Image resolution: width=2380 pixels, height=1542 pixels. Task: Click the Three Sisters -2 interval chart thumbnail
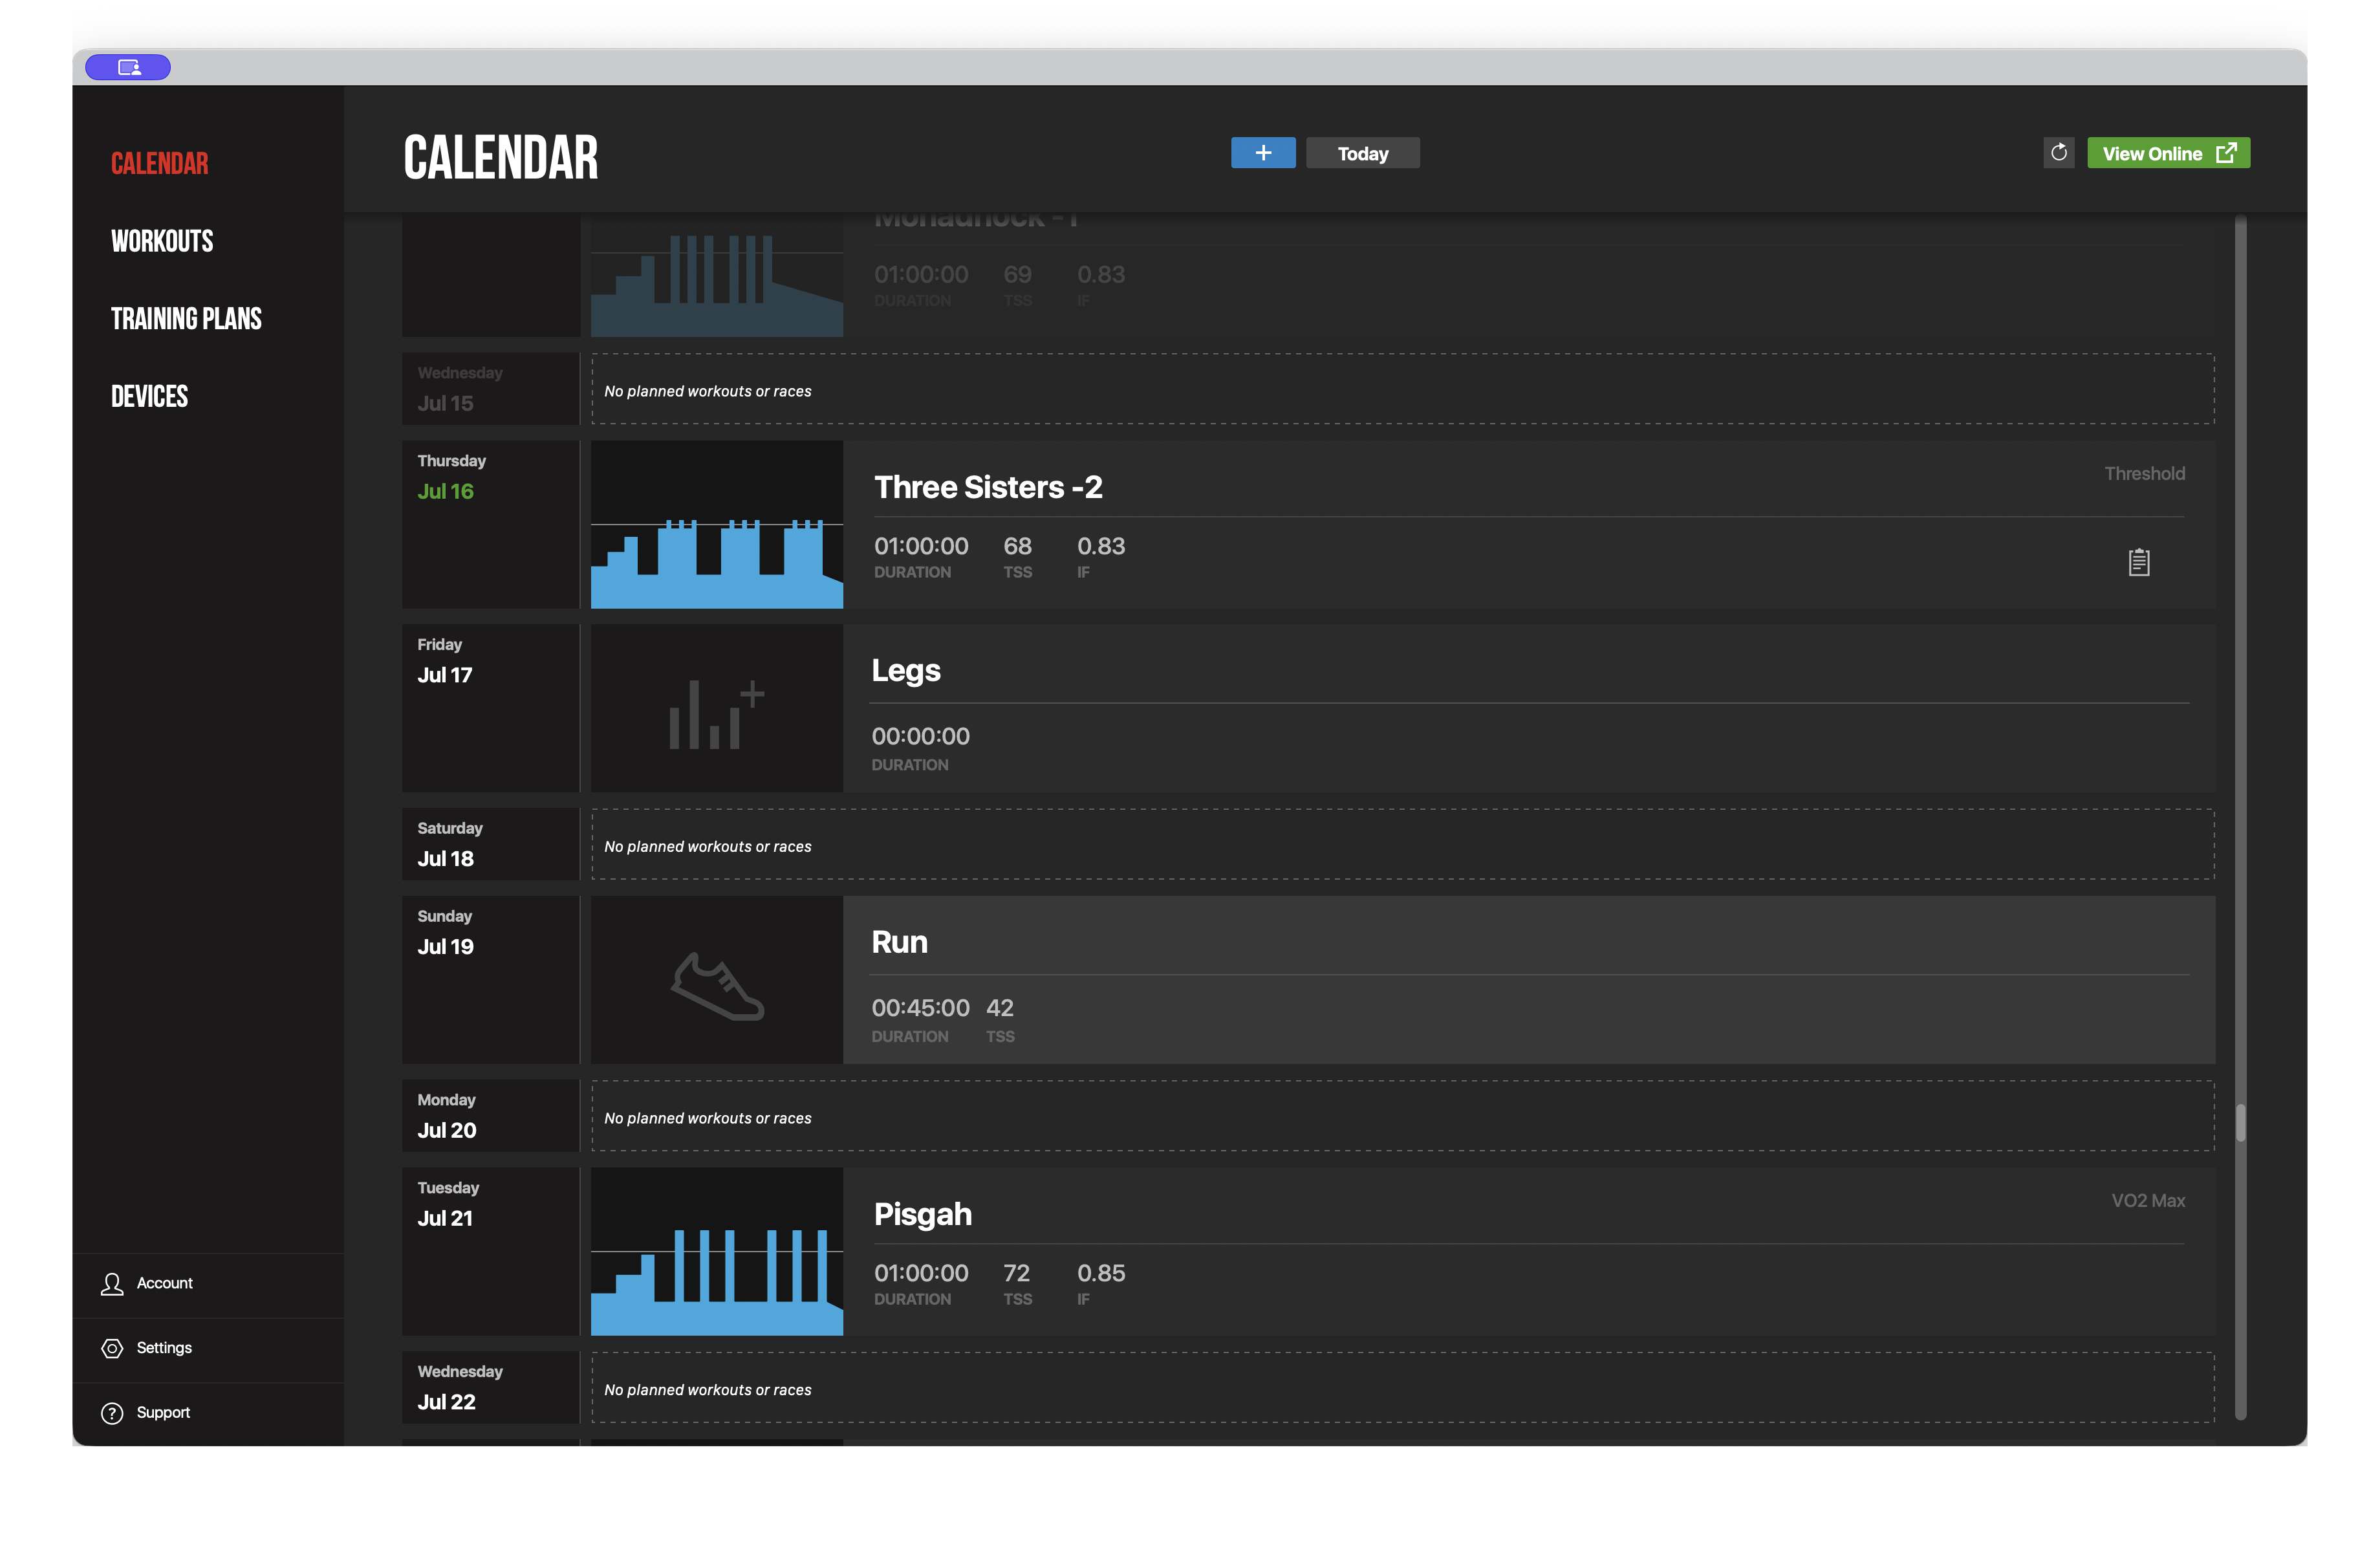tap(717, 524)
